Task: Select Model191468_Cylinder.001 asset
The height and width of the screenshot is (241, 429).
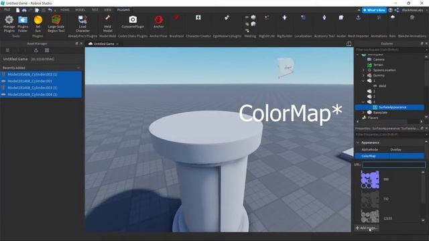Action: 41,81
